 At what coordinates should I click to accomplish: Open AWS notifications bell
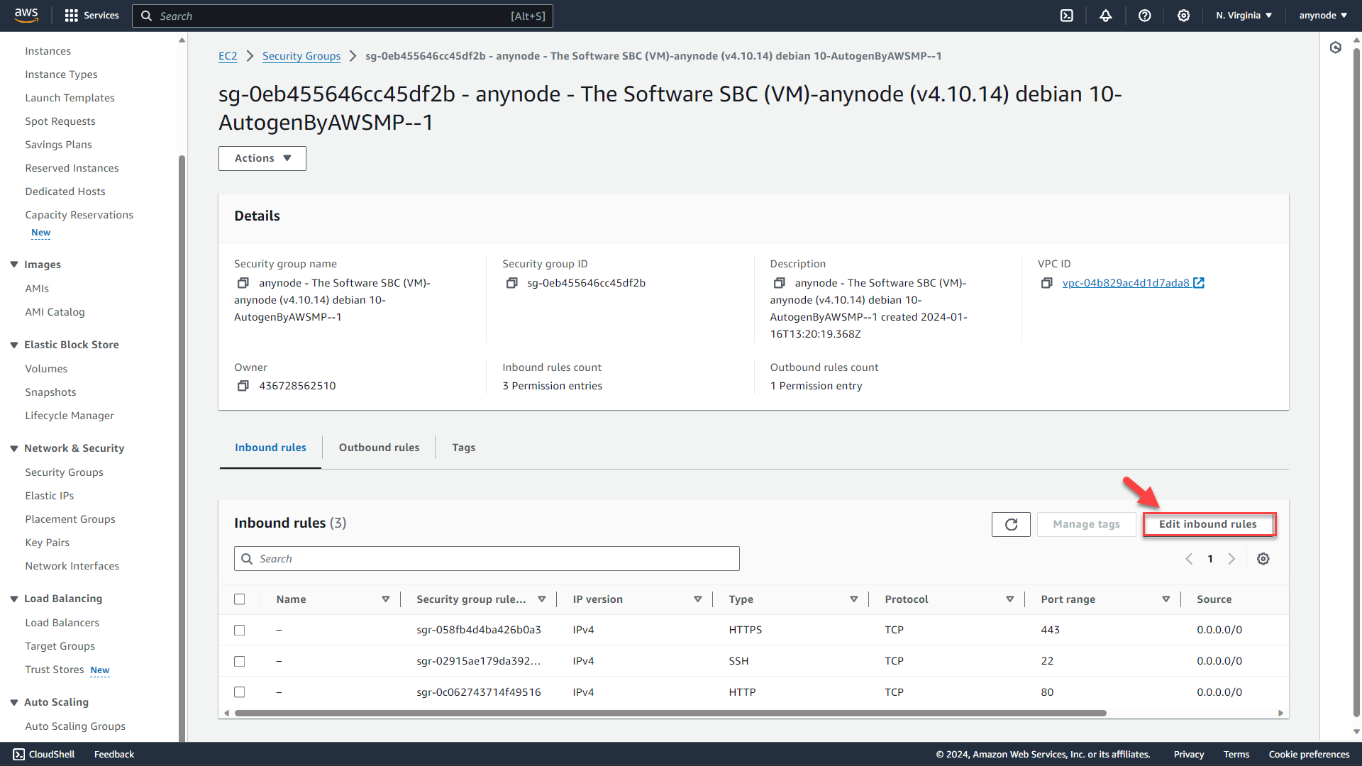[x=1106, y=15]
